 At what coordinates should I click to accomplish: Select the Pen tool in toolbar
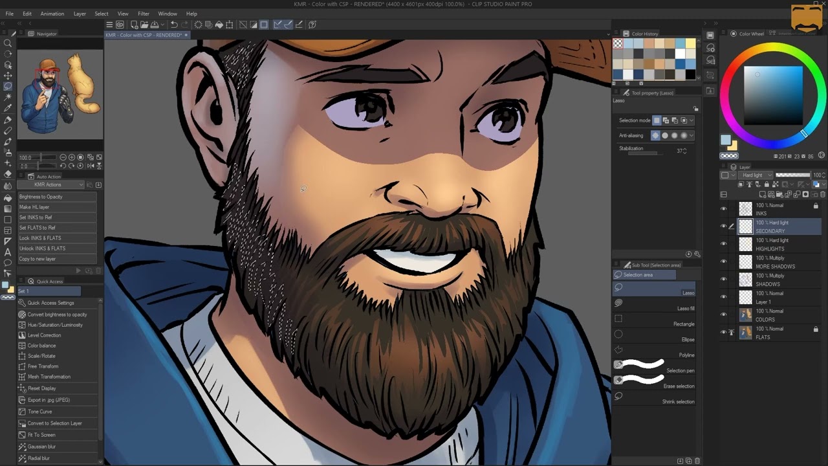pos(8,120)
